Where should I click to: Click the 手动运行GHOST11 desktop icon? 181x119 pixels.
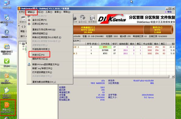pyautogui.click(x=7, y=93)
